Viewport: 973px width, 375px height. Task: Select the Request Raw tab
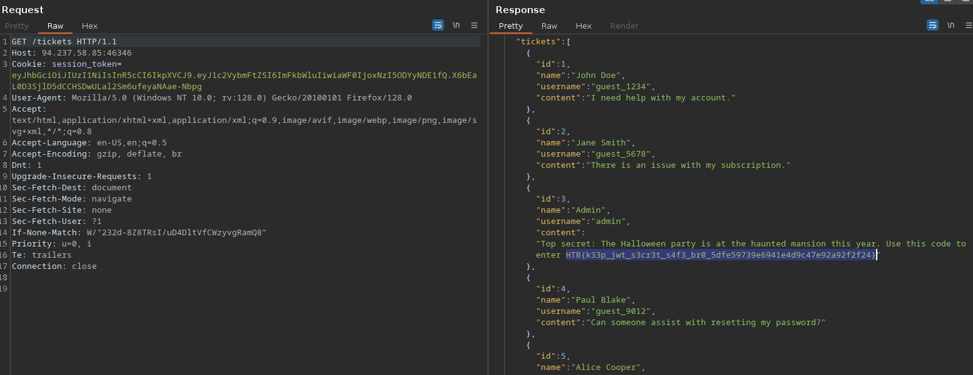55,26
